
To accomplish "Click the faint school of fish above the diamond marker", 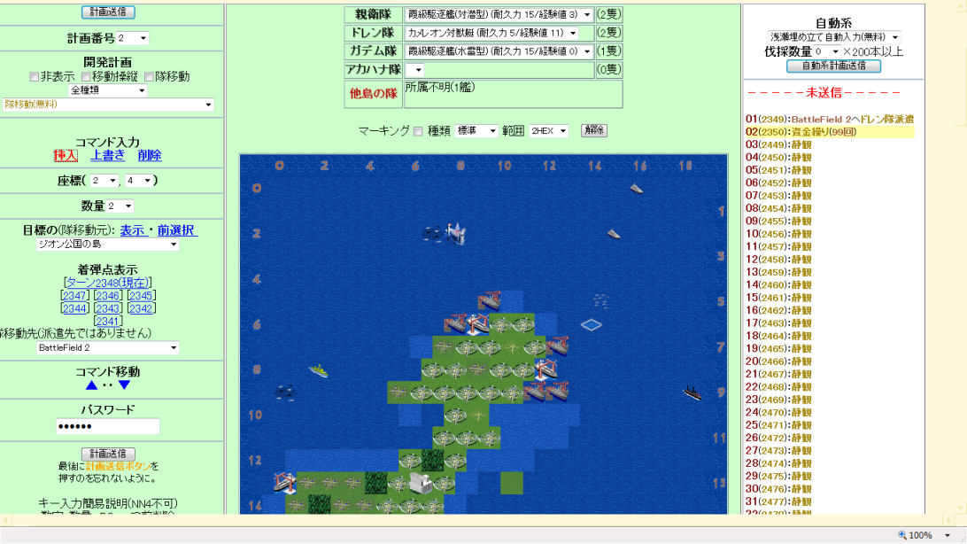I will click(x=600, y=301).
